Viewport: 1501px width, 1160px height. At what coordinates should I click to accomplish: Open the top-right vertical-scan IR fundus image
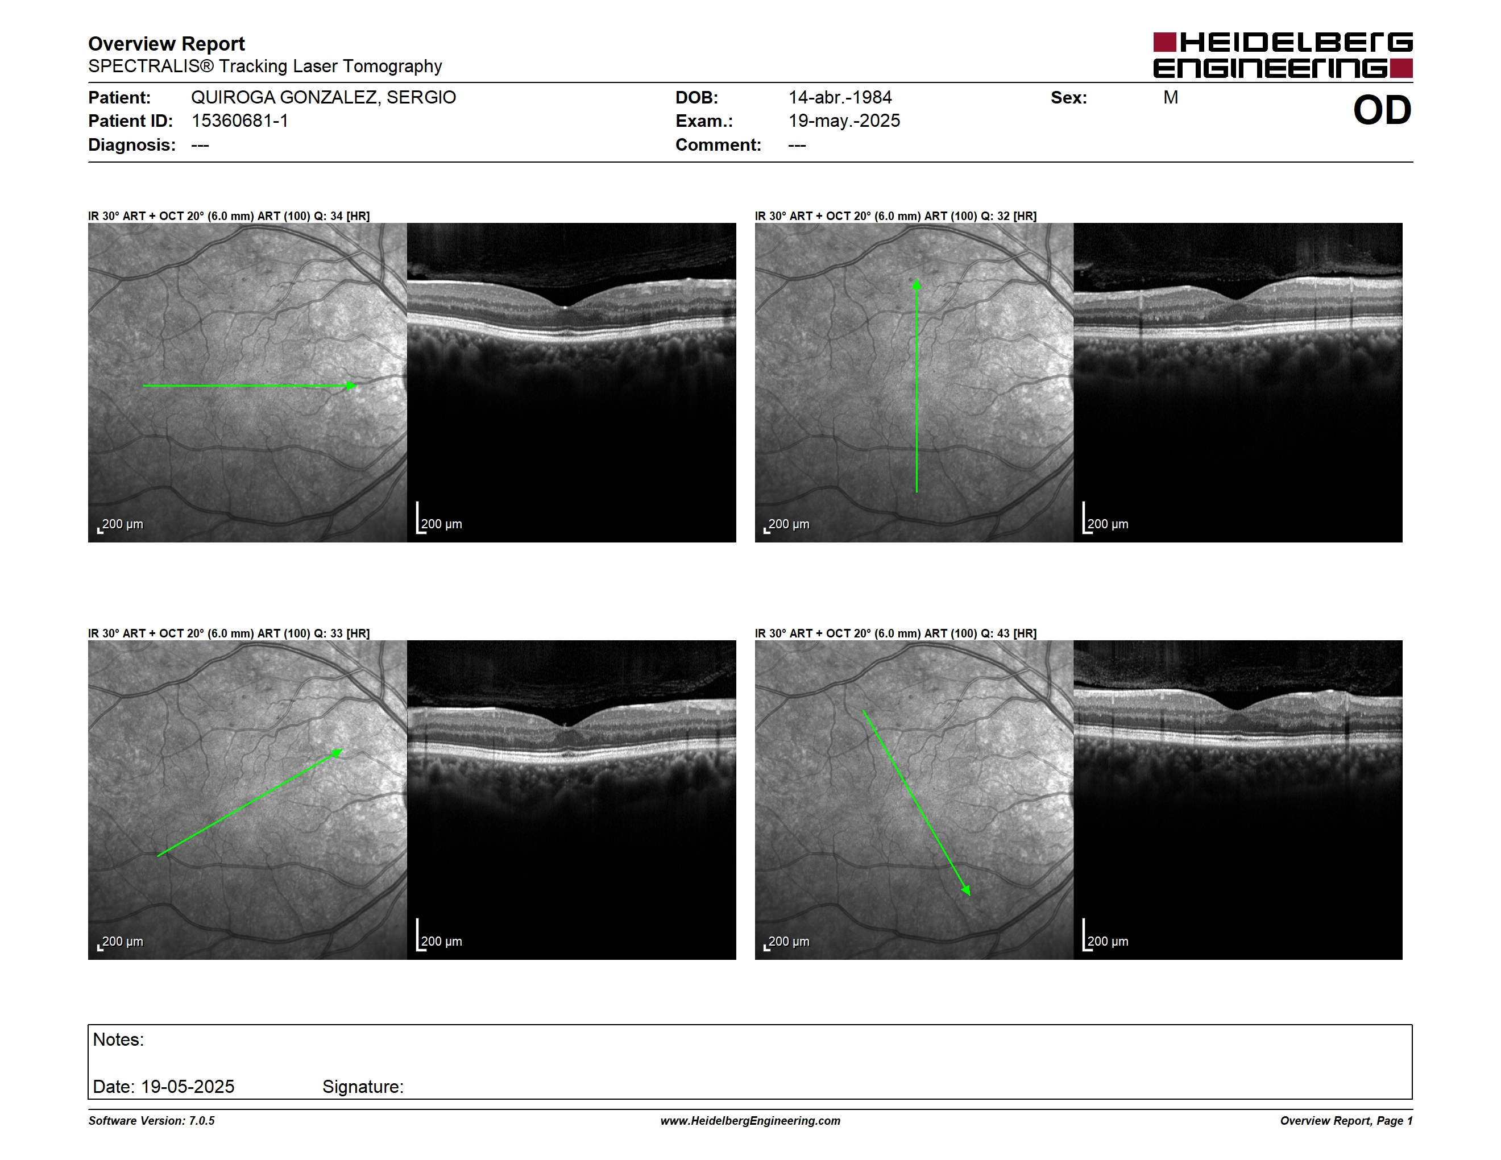pos(914,382)
